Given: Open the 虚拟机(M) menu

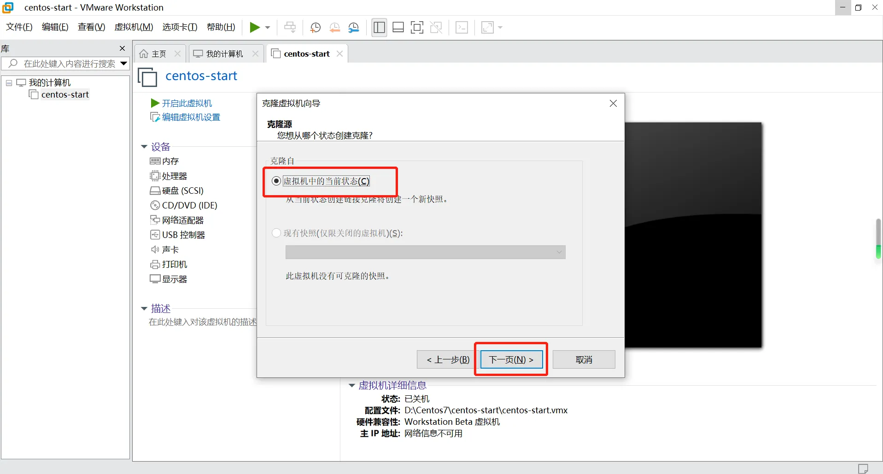Looking at the screenshot, I should click(134, 27).
